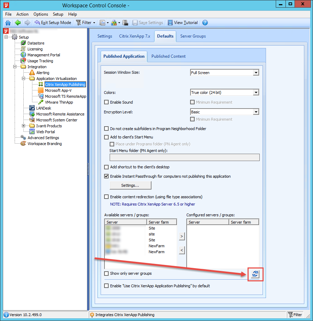Click the Settings button under Instant Passthrough
Viewport: 313px width, 321px height.
point(130,185)
